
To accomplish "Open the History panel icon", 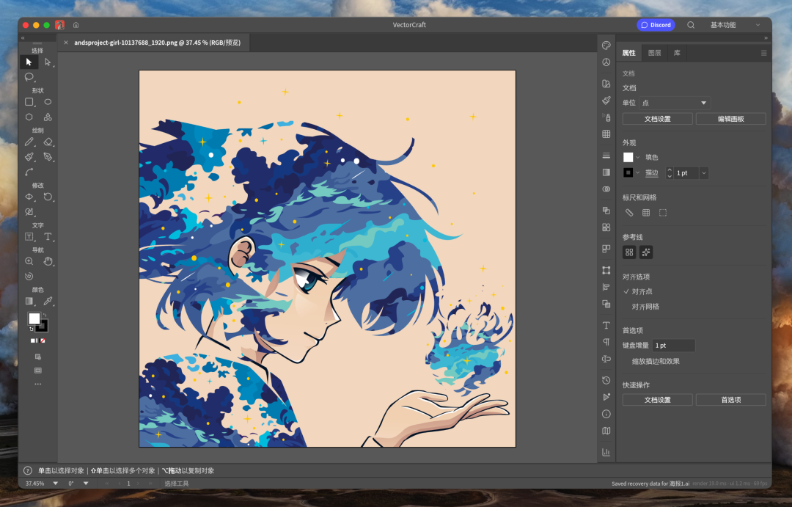I will [606, 380].
